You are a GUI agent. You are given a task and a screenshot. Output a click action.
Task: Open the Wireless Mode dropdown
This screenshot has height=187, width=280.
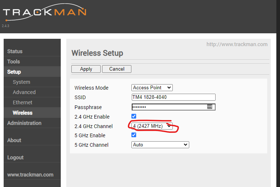152,88
